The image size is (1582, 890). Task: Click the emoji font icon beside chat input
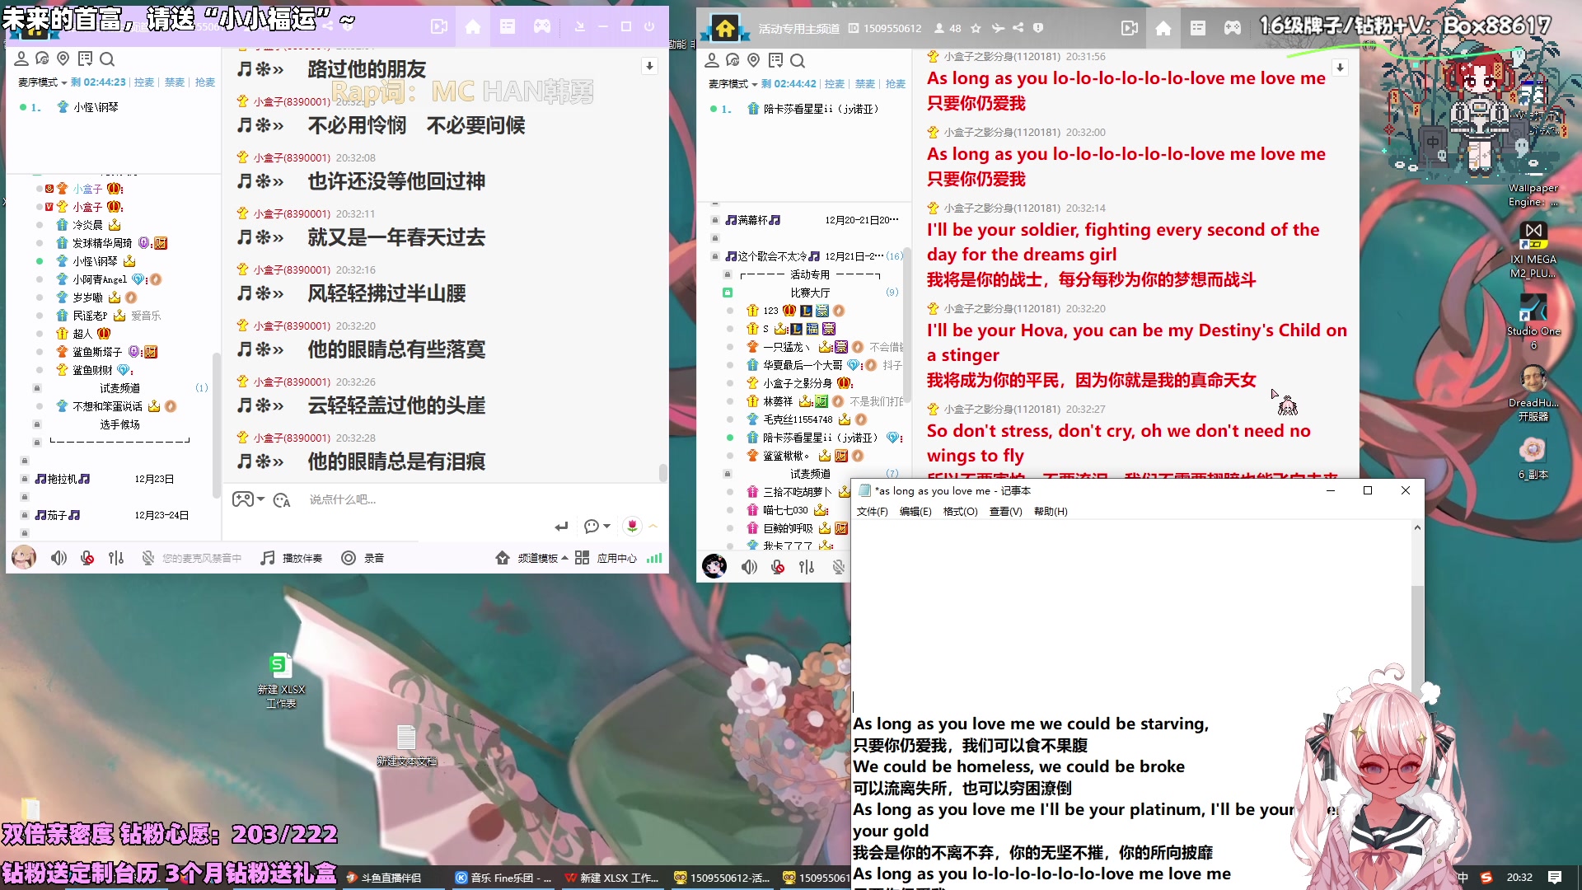(x=282, y=500)
